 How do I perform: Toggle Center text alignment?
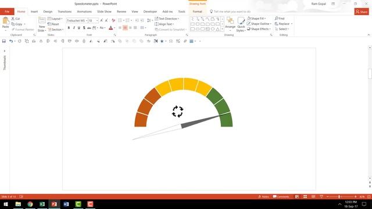coord(125,28)
